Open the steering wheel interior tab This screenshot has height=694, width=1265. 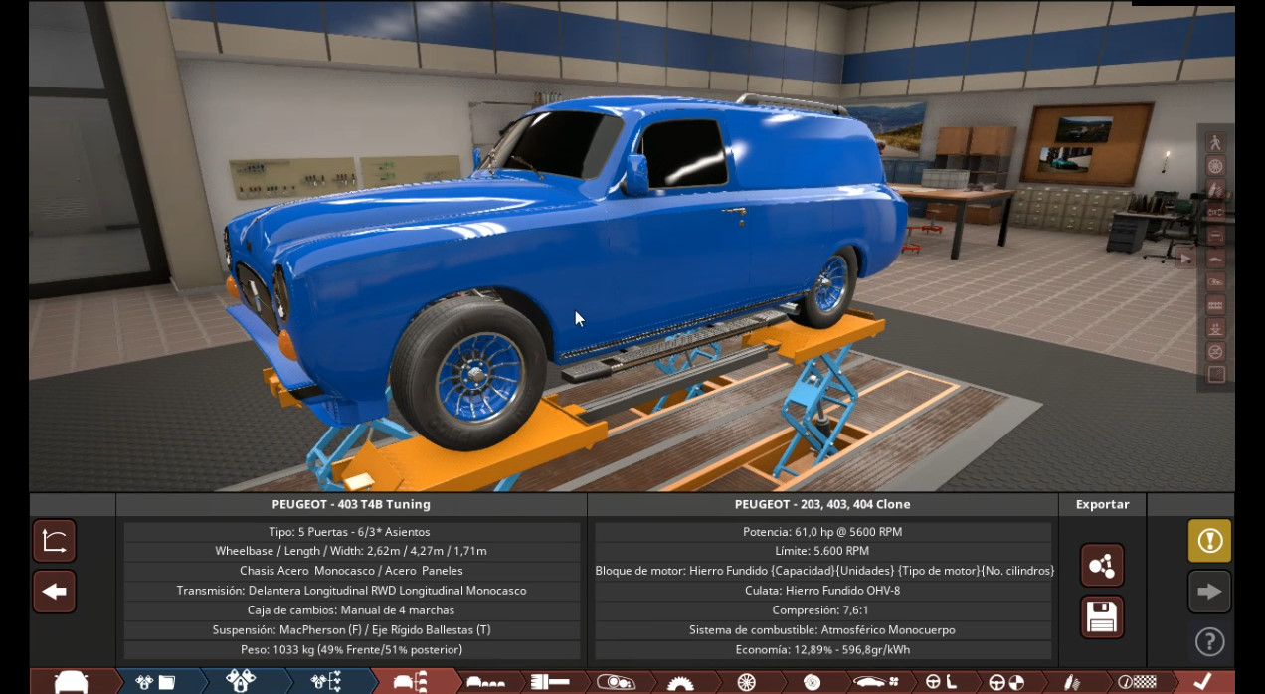coord(941,681)
